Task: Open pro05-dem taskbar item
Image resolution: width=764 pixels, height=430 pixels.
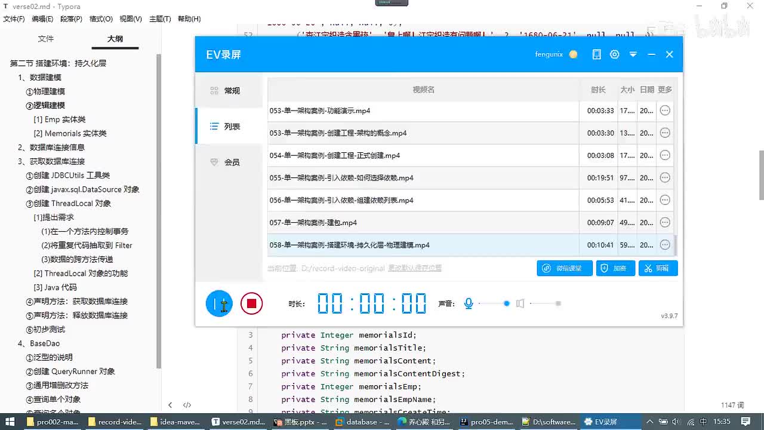Action: point(486,422)
